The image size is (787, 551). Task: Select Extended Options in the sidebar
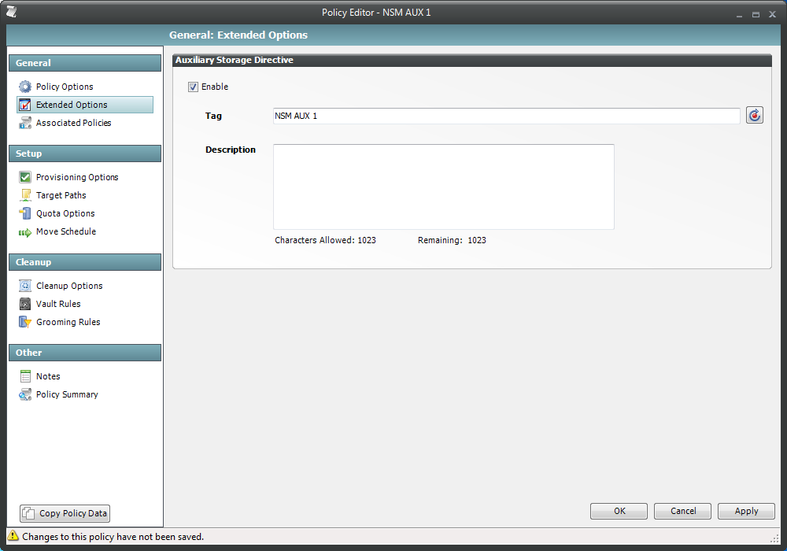(85, 105)
